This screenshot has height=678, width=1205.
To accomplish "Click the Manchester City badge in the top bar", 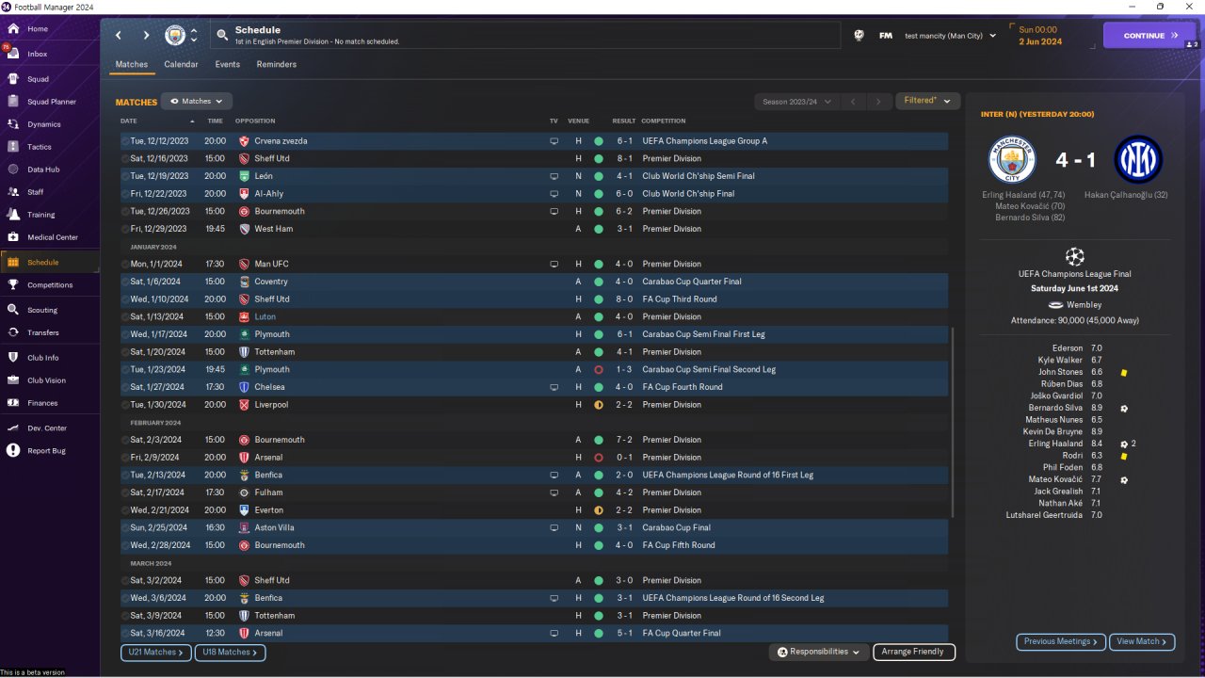I will [175, 36].
